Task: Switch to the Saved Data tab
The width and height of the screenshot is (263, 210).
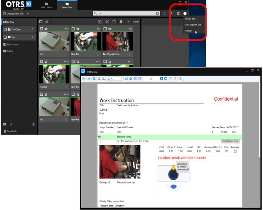Action: 67,5
